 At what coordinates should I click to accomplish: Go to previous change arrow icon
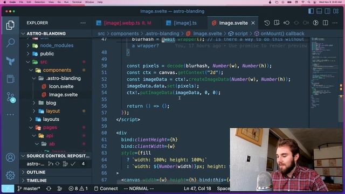[286, 23]
